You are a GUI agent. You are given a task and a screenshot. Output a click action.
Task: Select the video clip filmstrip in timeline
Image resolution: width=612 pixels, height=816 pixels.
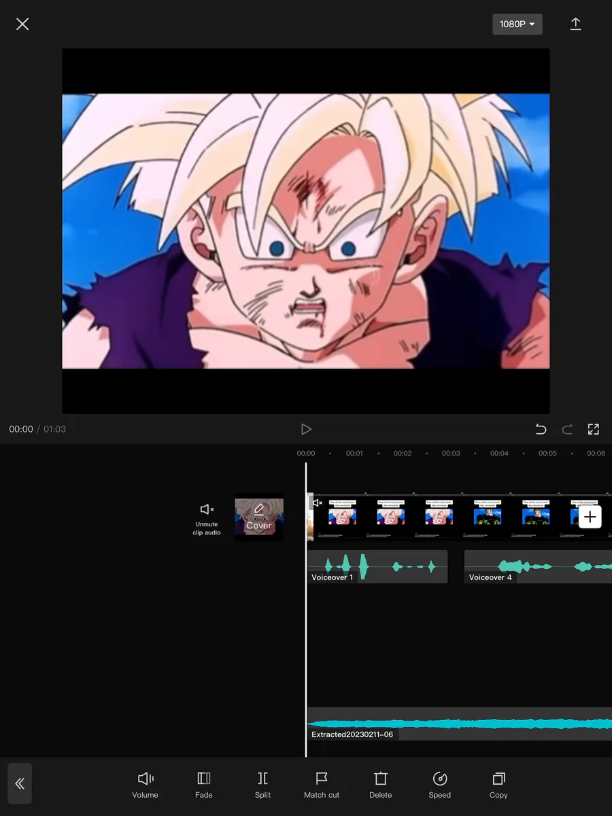pos(459,517)
